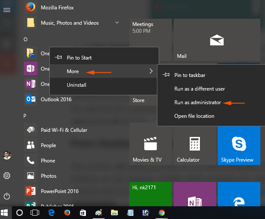Image resolution: width=265 pixels, height=219 pixels.
Task: Open Paint palette icon on taskbar
Action: (x=99, y=213)
